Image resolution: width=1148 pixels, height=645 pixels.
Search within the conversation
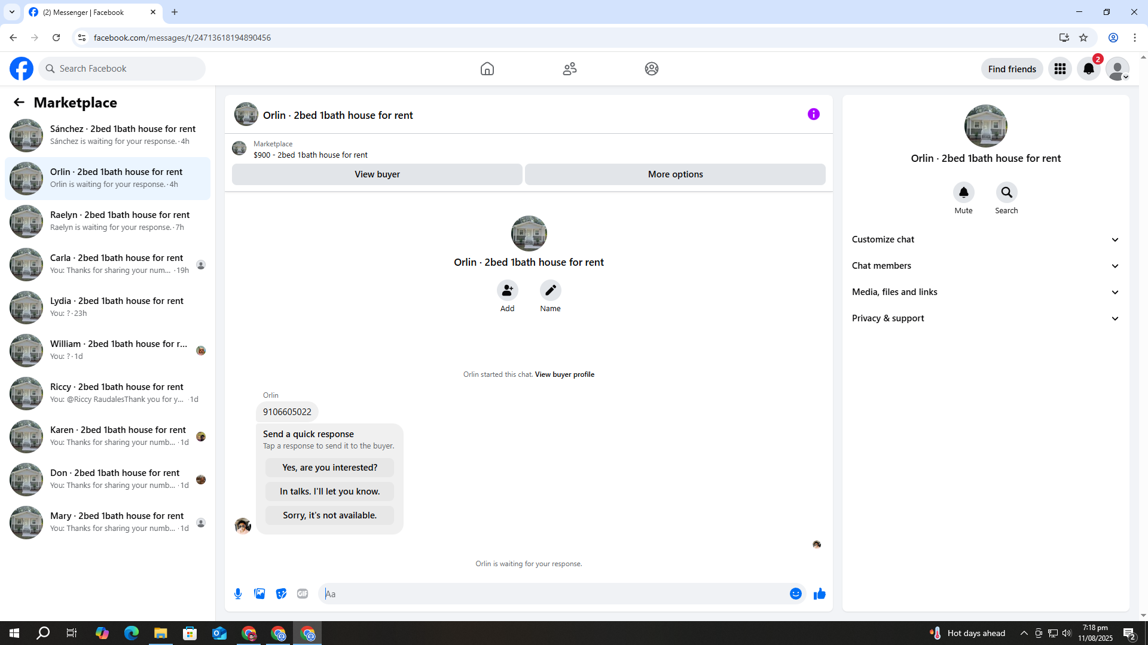1006,193
